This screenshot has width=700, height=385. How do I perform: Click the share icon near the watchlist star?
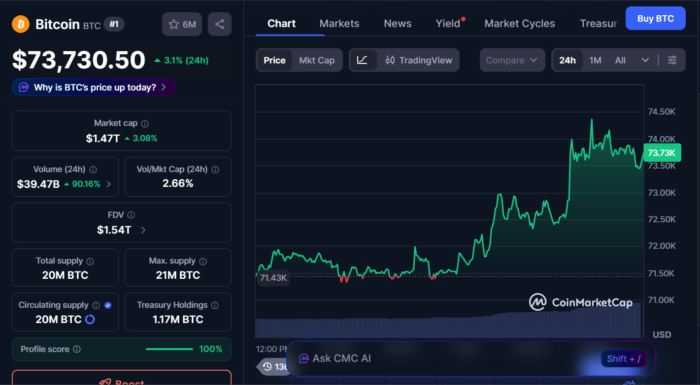coord(219,24)
